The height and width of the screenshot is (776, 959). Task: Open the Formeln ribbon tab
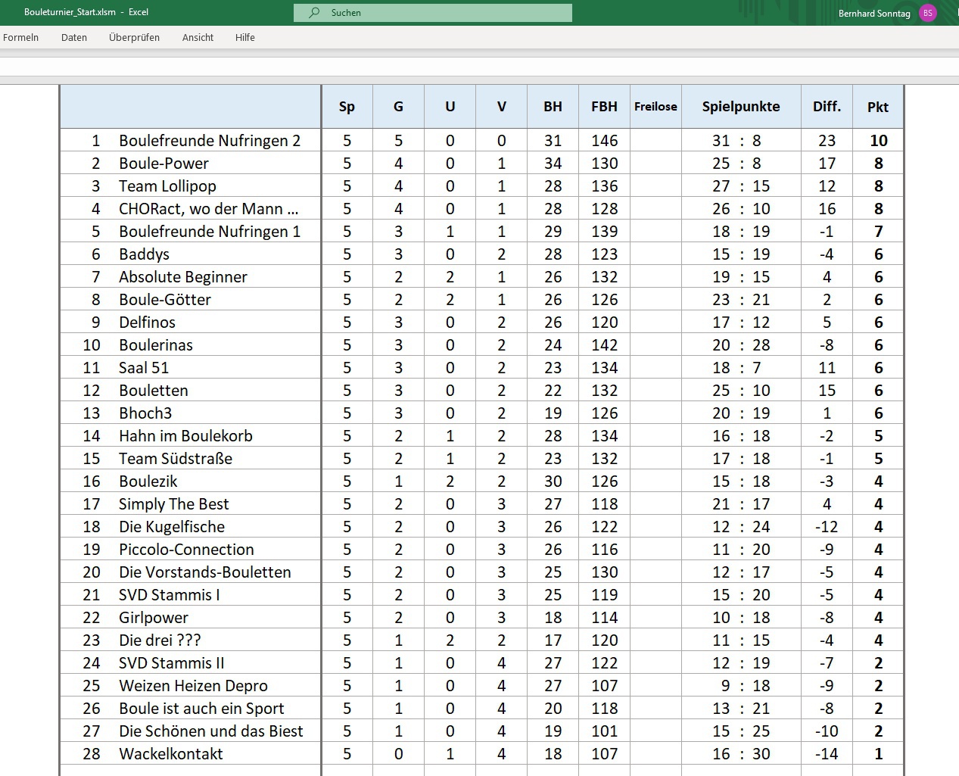point(20,37)
